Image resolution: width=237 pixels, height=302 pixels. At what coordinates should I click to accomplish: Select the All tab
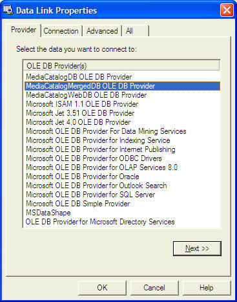(136, 31)
